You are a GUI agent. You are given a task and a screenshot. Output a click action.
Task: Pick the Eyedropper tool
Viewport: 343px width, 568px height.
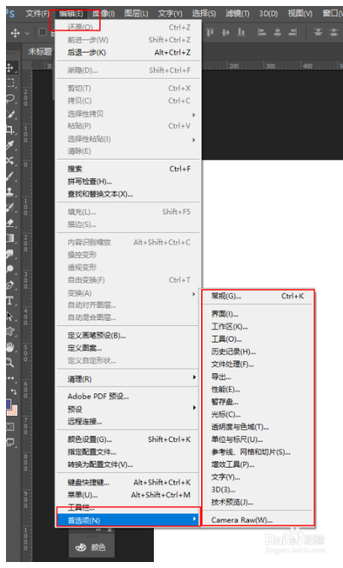11,145
